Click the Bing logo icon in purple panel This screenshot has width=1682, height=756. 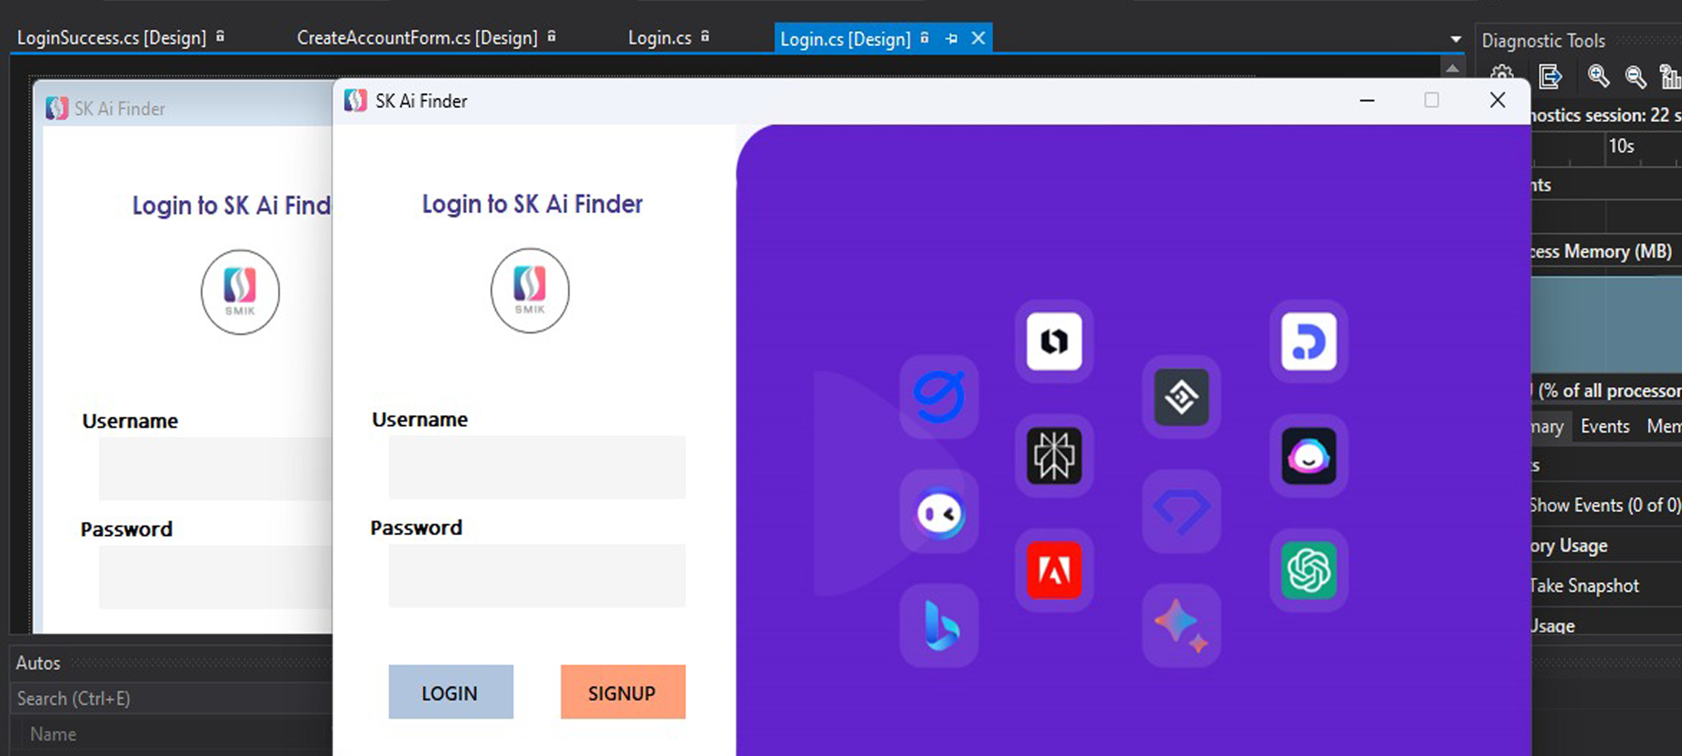point(939,626)
